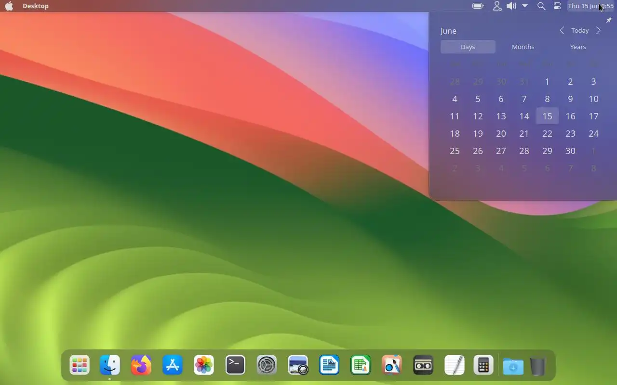Open the app launcher grid in dock

click(79, 365)
